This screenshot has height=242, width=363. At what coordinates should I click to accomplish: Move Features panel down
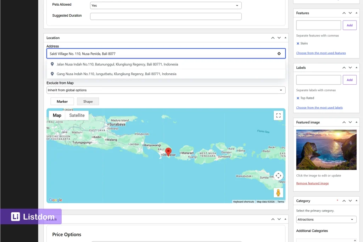click(350, 13)
